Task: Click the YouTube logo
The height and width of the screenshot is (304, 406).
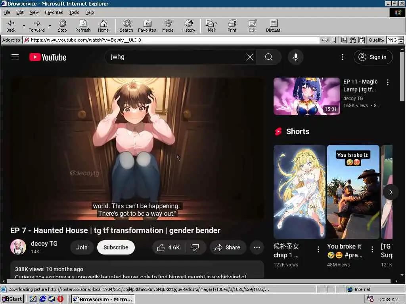Action: [48, 57]
